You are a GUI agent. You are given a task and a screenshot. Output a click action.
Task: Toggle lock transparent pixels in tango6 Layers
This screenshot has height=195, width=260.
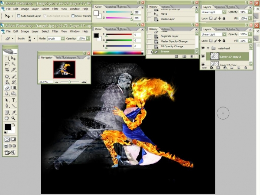pyautogui.click(x=211, y=41)
